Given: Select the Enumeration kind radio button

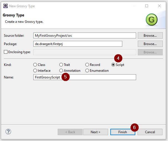Looking at the screenshot, I should tap(87, 71).
